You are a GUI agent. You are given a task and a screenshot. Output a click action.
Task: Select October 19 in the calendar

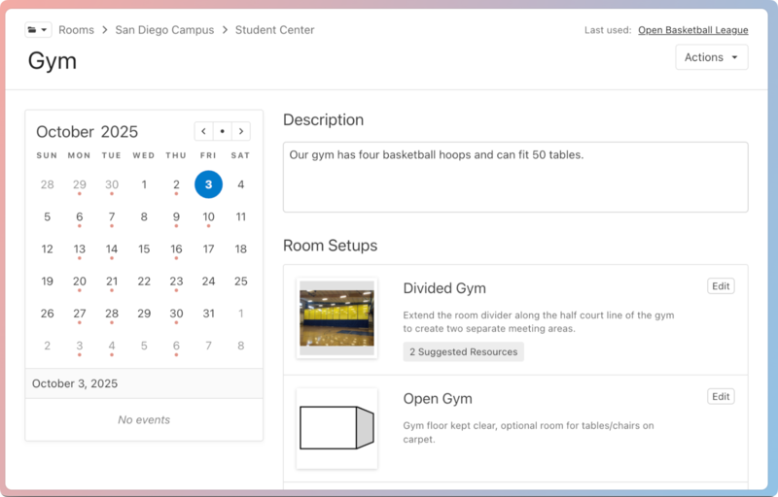[x=47, y=282]
